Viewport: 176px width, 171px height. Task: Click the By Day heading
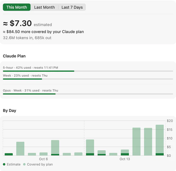(9, 110)
